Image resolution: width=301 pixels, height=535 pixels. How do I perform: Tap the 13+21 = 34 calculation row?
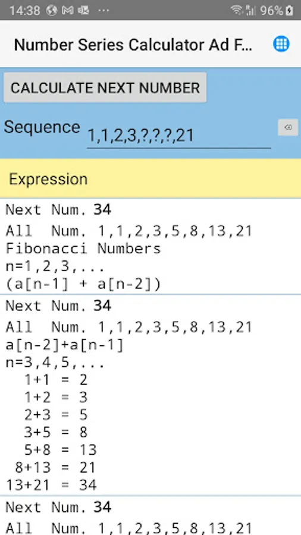(x=51, y=484)
